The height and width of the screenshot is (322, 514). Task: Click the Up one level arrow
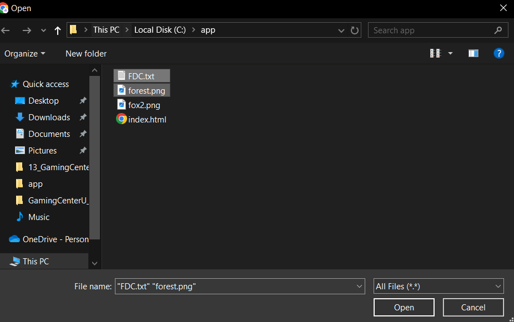coord(58,30)
